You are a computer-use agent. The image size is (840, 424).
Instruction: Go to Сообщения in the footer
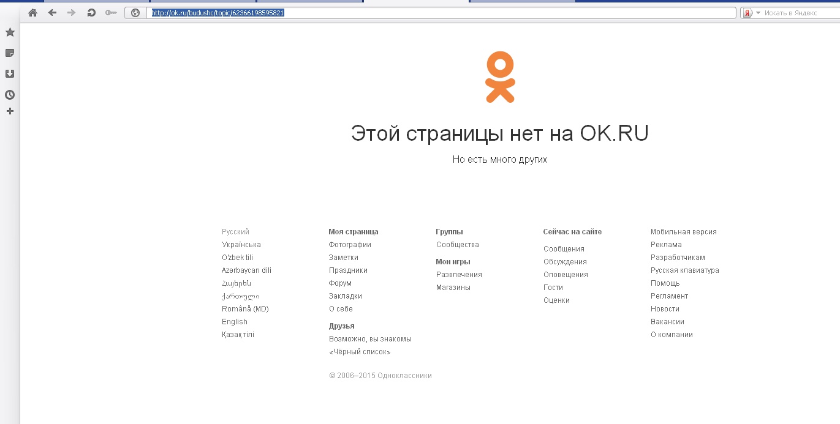pos(564,249)
